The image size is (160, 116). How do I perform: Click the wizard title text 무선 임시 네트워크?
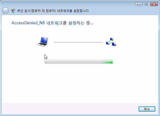53,11
